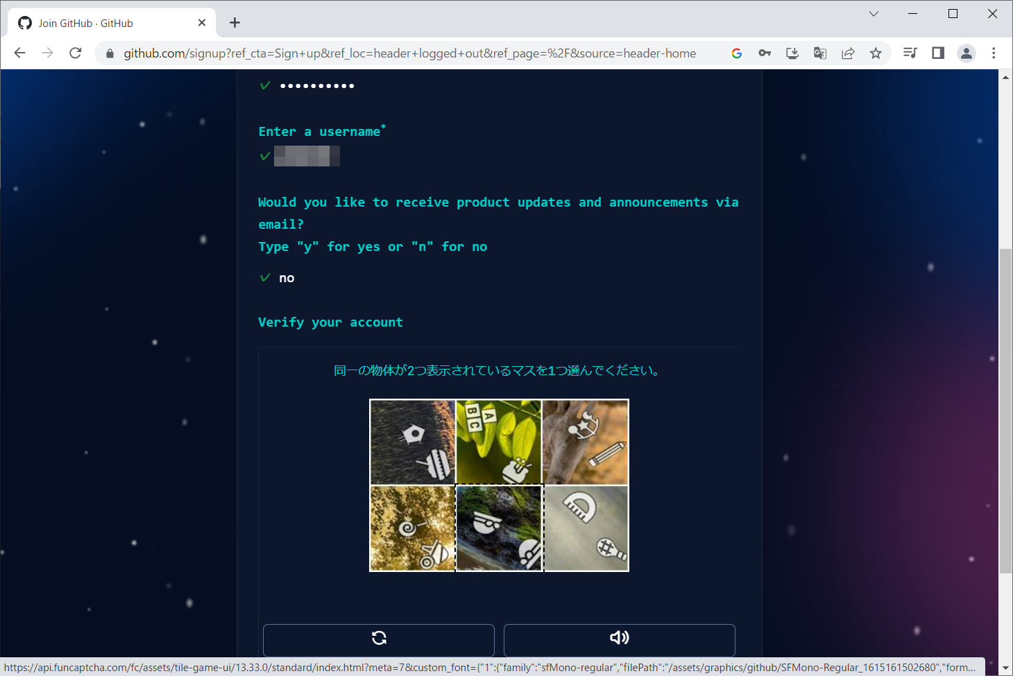Open the media controls icon
This screenshot has height=676, width=1013.
[910, 53]
